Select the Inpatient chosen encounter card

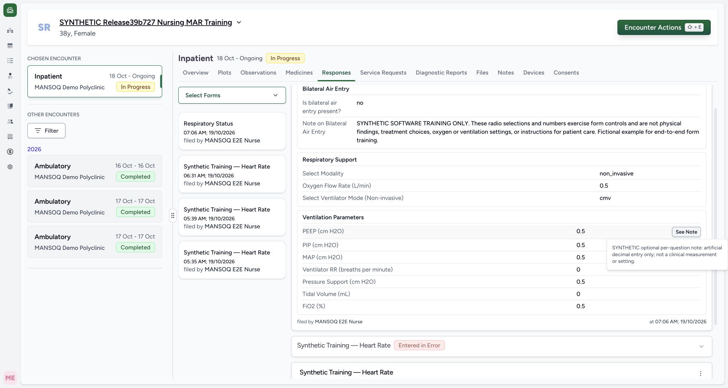pyautogui.click(x=95, y=81)
